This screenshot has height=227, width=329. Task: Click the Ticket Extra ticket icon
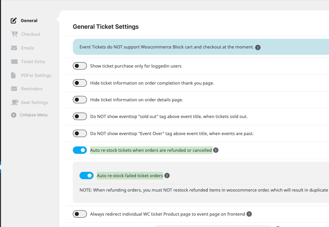tap(14, 62)
